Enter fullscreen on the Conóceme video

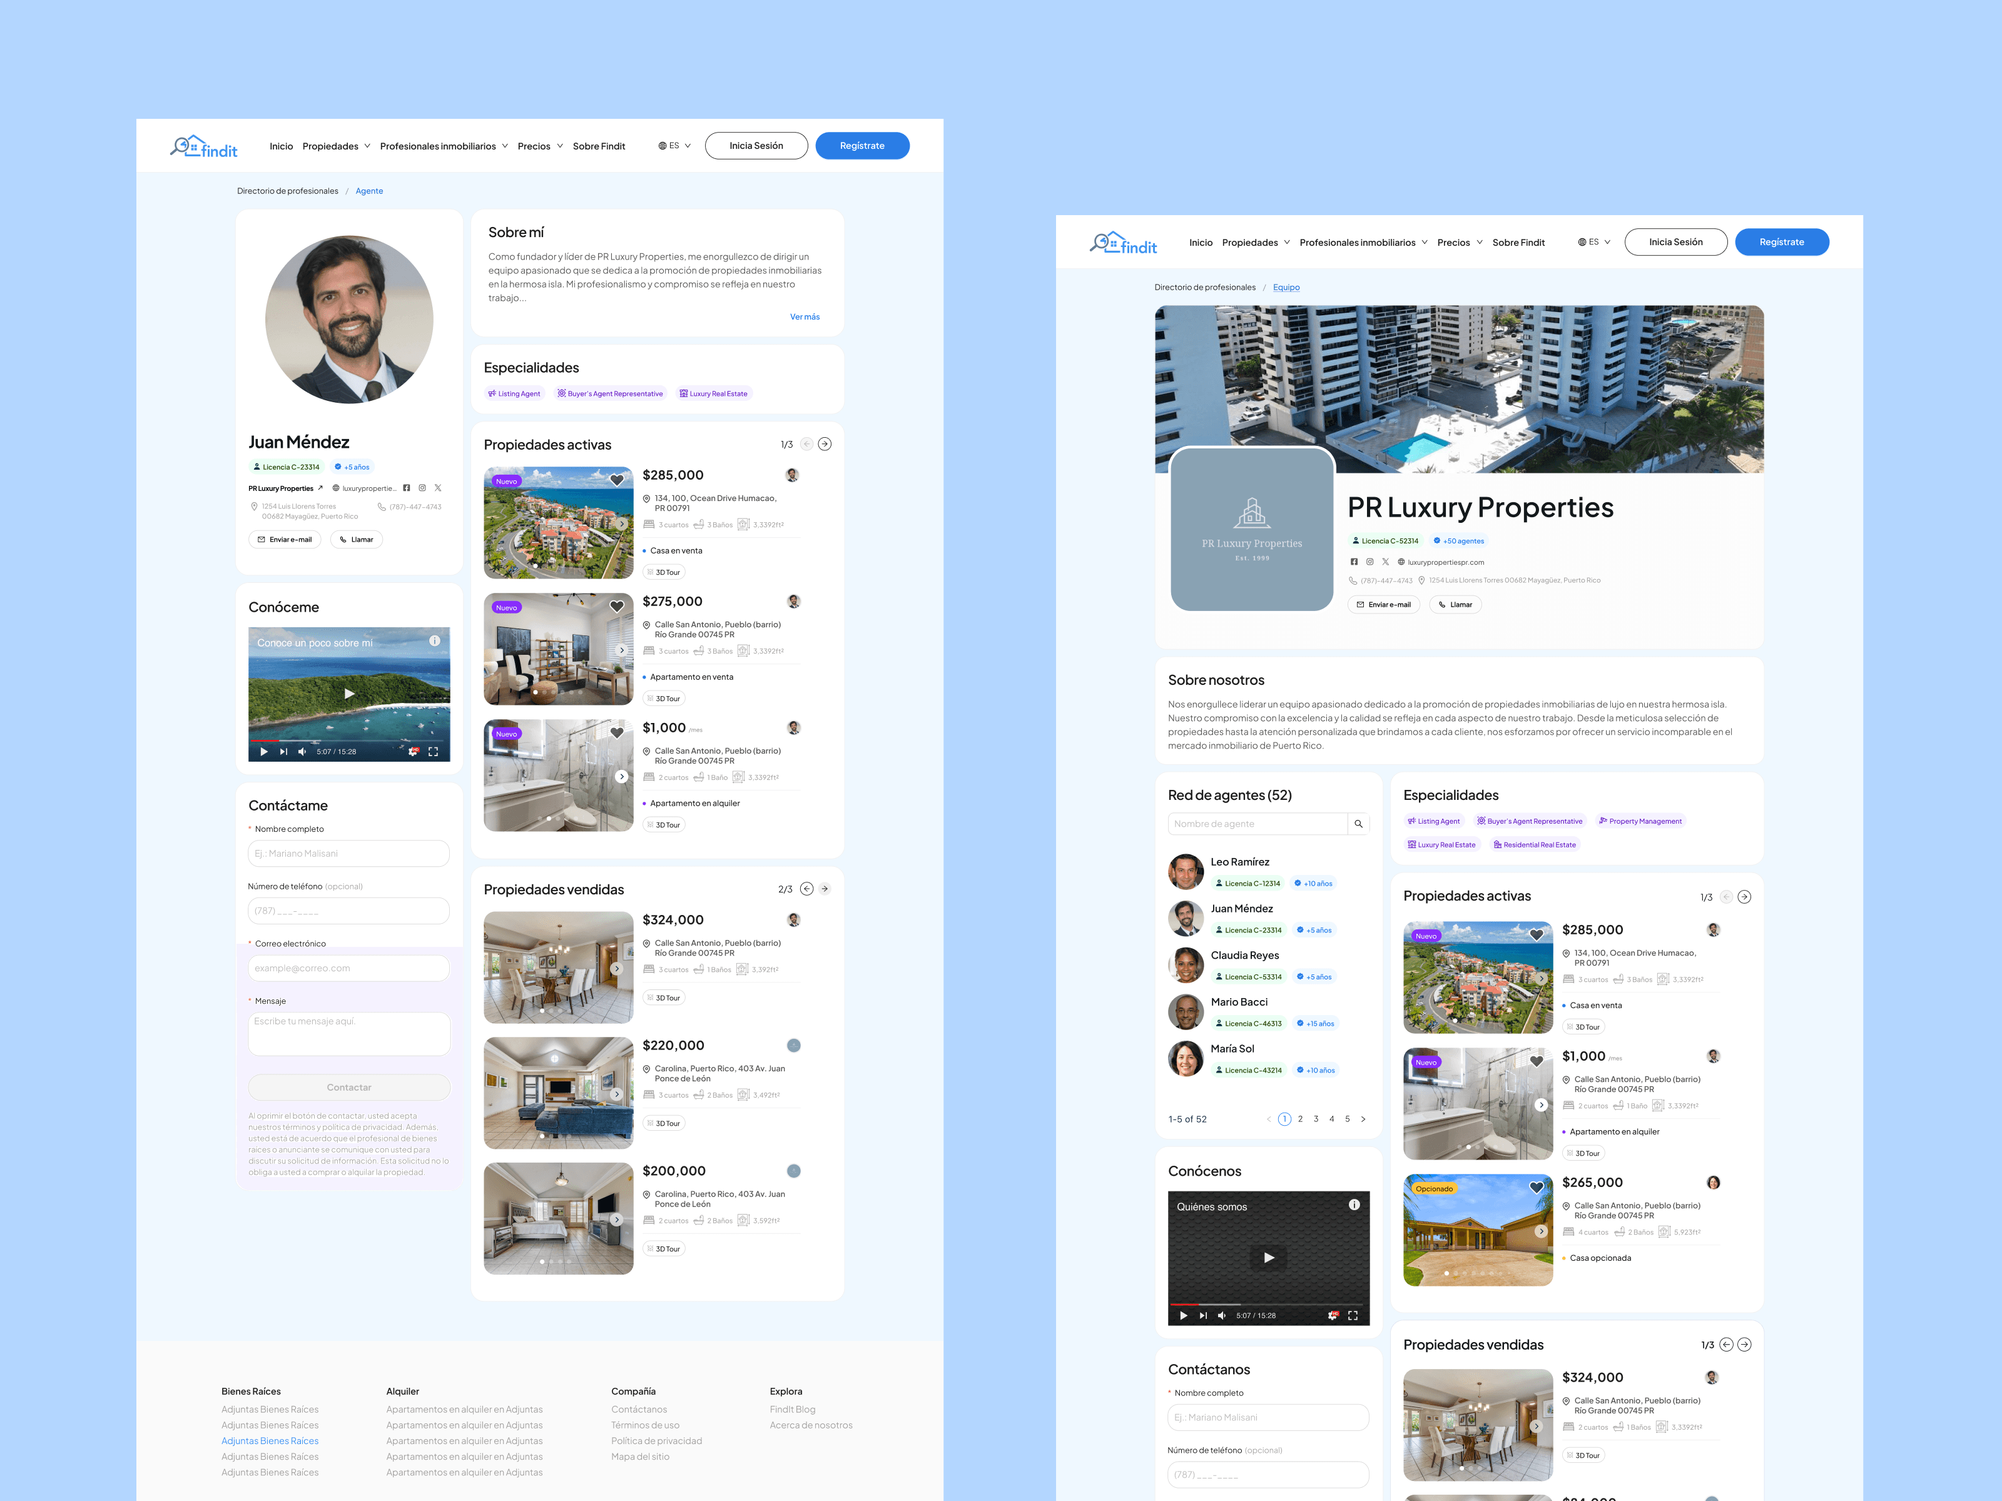[x=434, y=752]
